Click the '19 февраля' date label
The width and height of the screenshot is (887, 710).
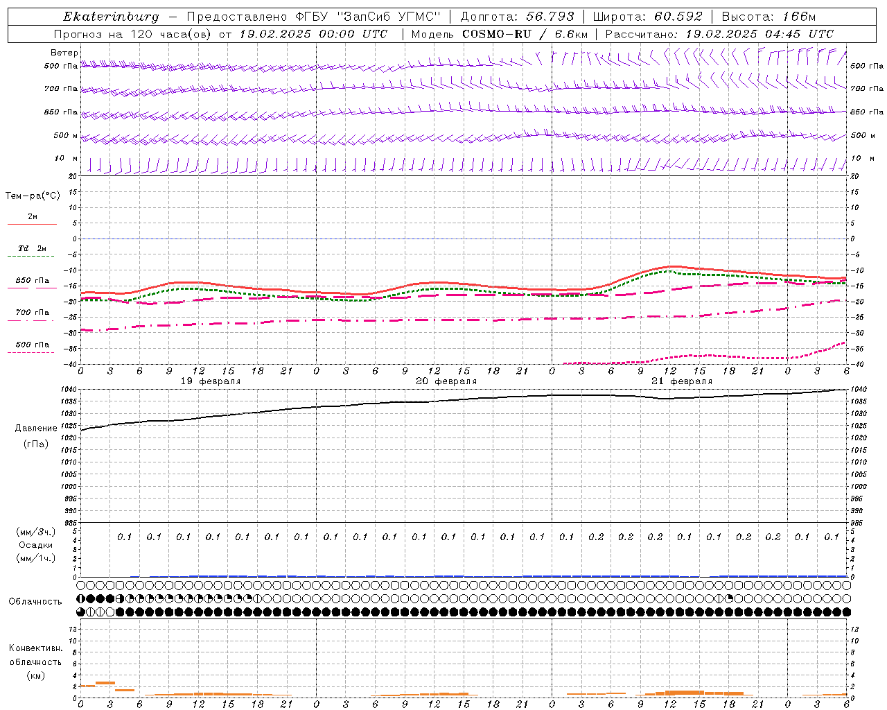click(x=211, y=381)
